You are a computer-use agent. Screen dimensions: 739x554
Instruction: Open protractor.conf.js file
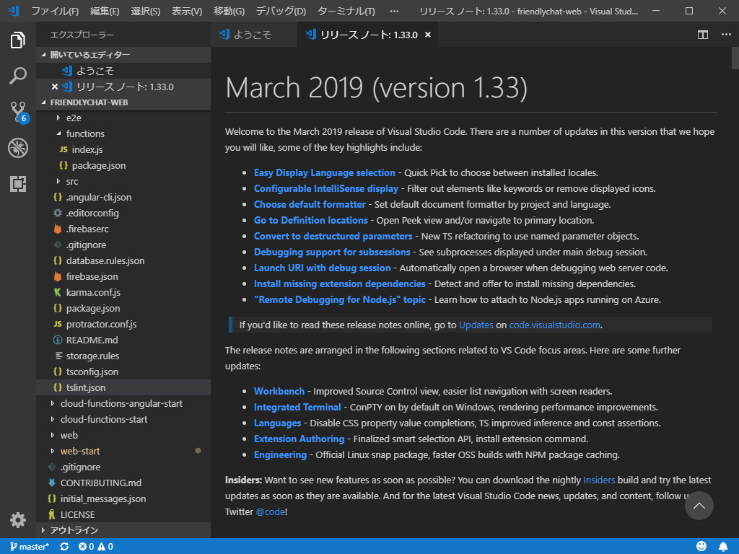pyautogui.click(x=123, y=324)
